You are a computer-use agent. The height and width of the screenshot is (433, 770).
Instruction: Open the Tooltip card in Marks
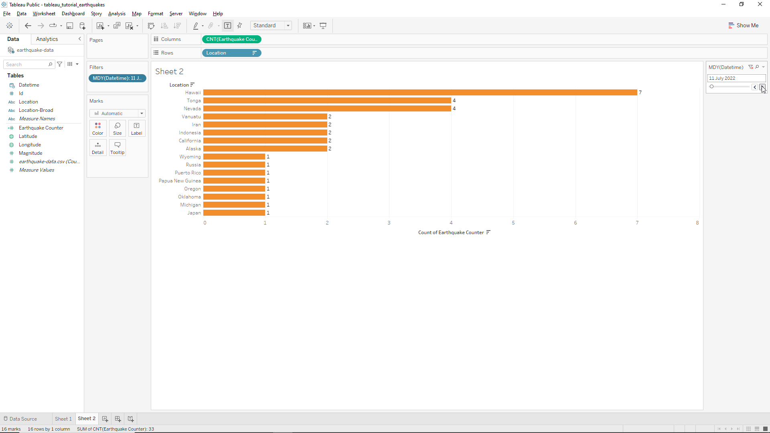click(117, 148)
